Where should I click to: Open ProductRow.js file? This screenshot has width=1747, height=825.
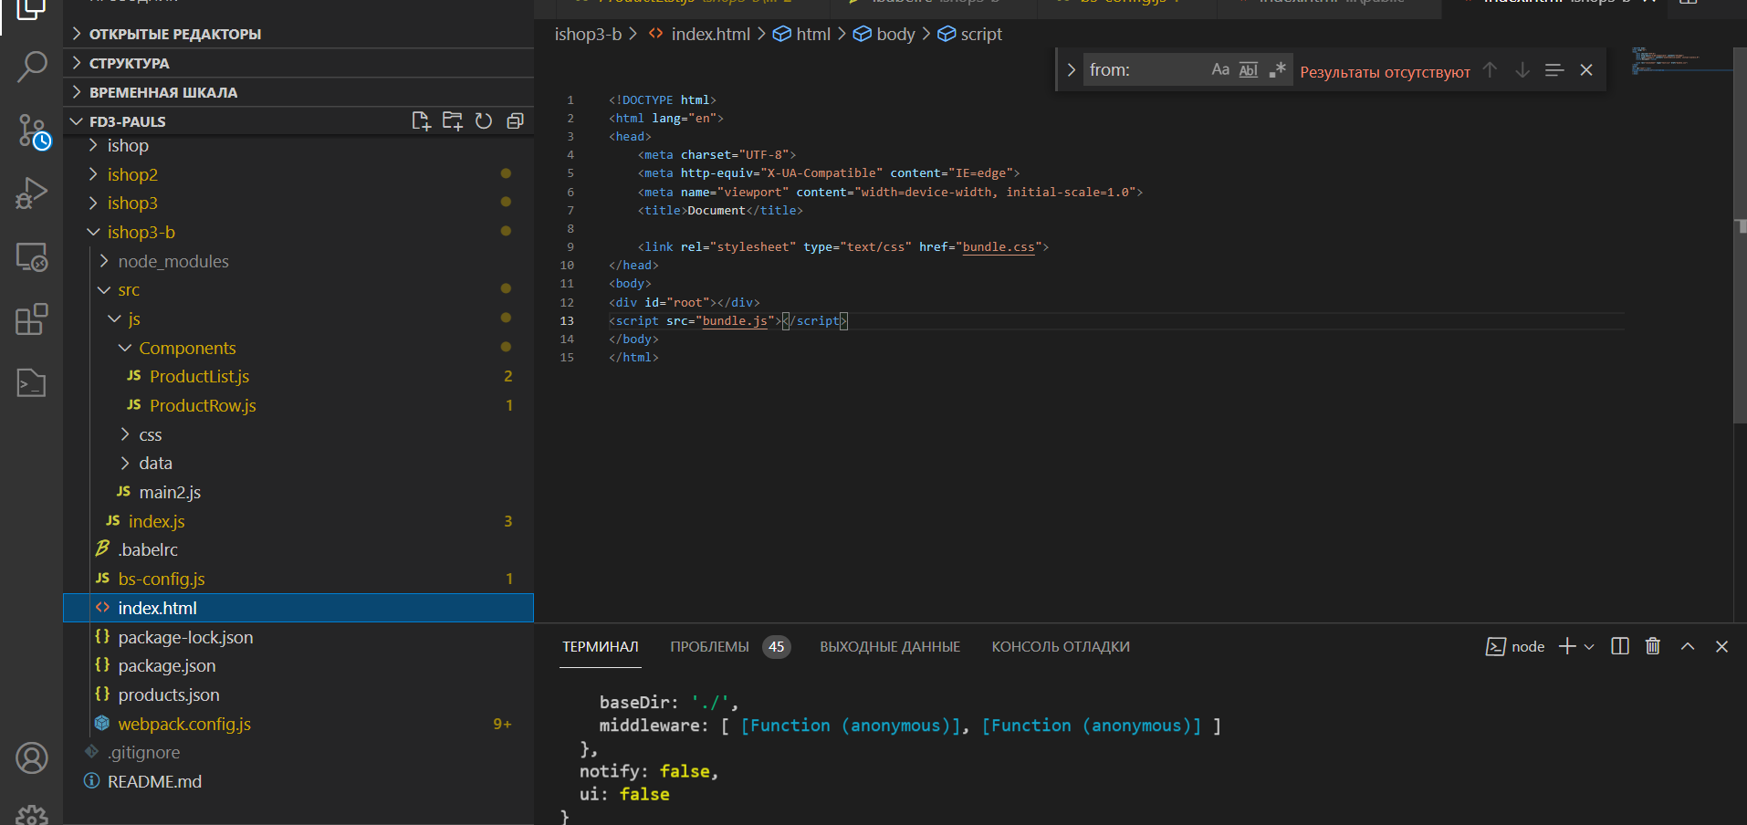click(298, 405)
